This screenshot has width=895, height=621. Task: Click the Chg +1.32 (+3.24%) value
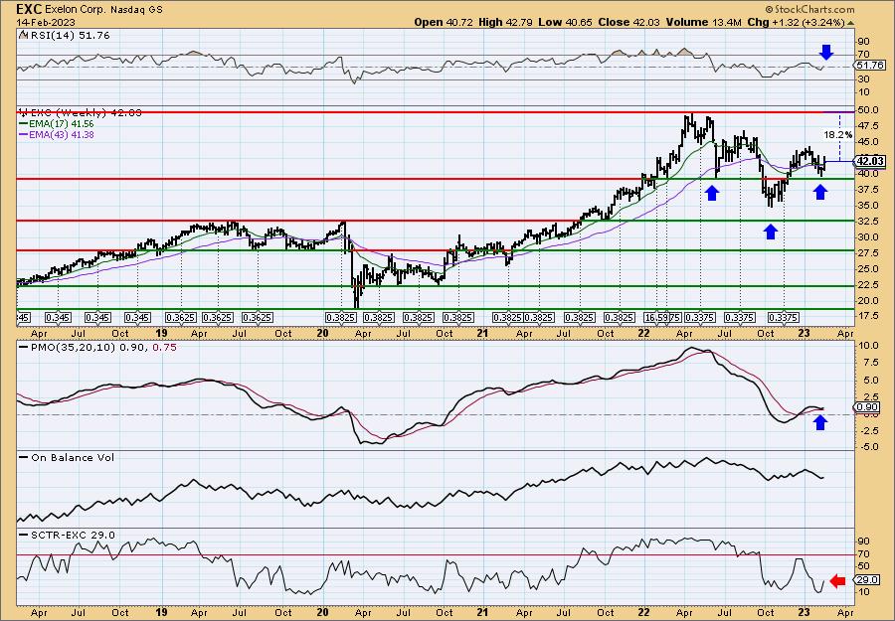coord(796,23)
